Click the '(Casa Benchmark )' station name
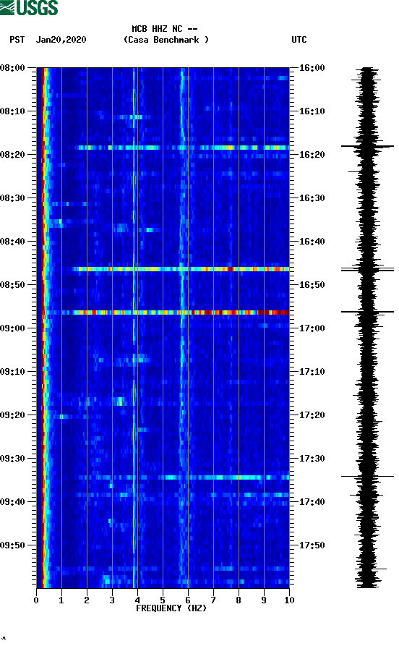Viewport: 399px width, 646px height. point(166,40)
